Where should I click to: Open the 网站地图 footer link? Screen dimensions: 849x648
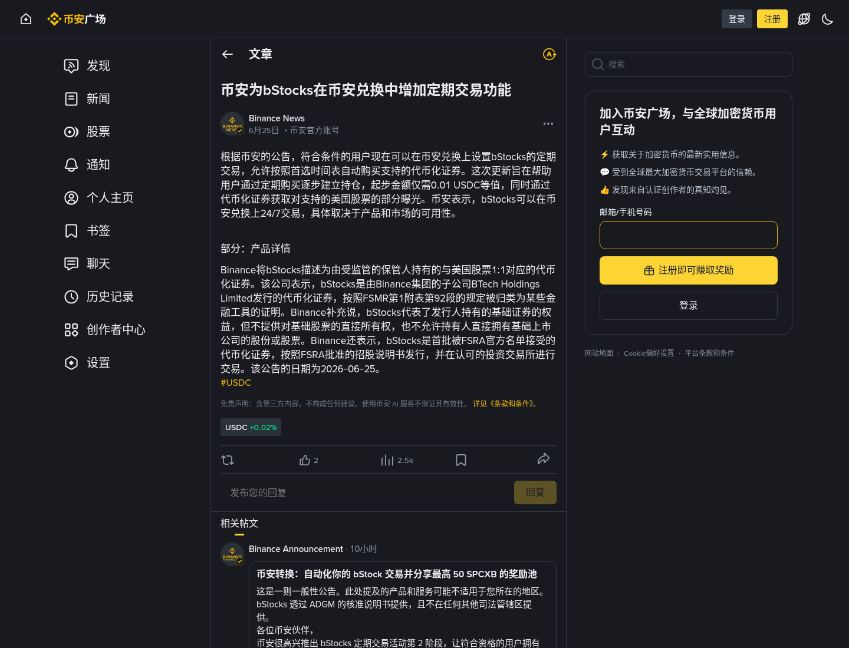(599, 353)
